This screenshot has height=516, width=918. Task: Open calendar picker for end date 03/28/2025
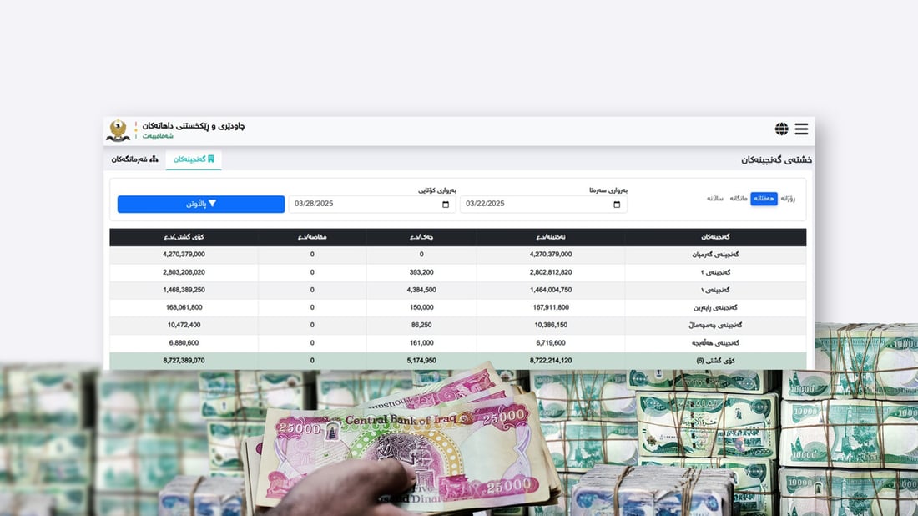[446, 205]
